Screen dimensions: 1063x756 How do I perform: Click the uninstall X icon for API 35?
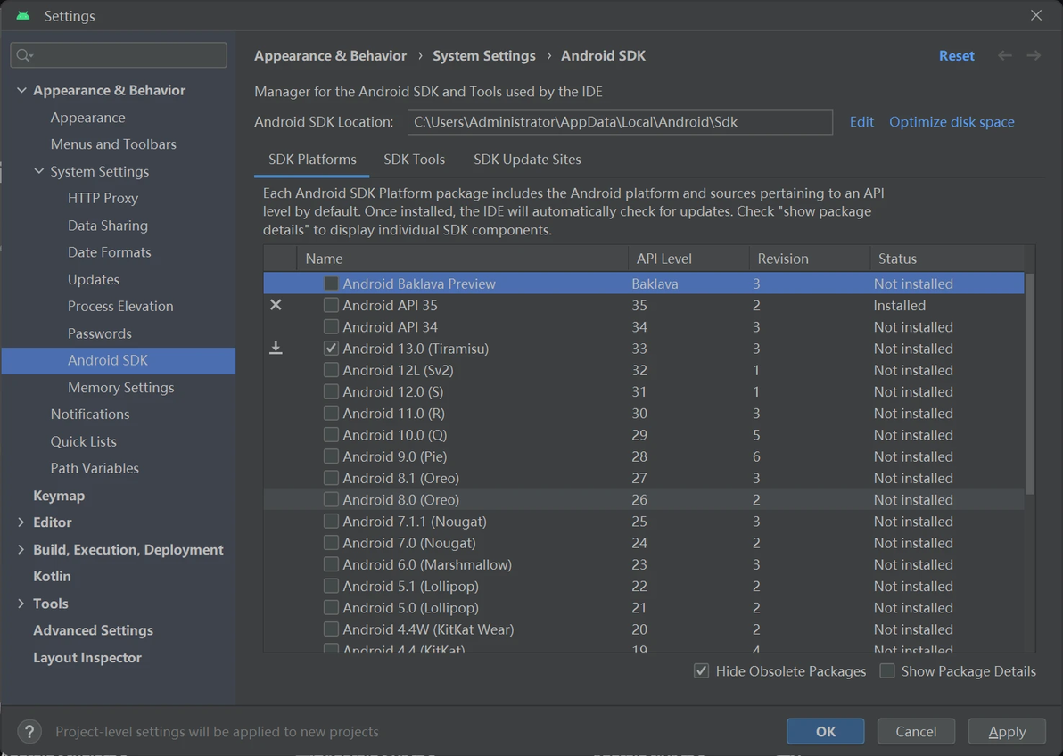coord(276,305)
